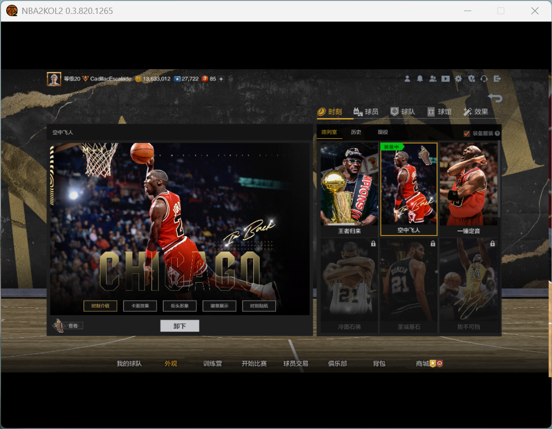This screenshot has width=552, height=429.
Task: Open 球员交易 in bottom navigation
Action: tap(296, 364)
